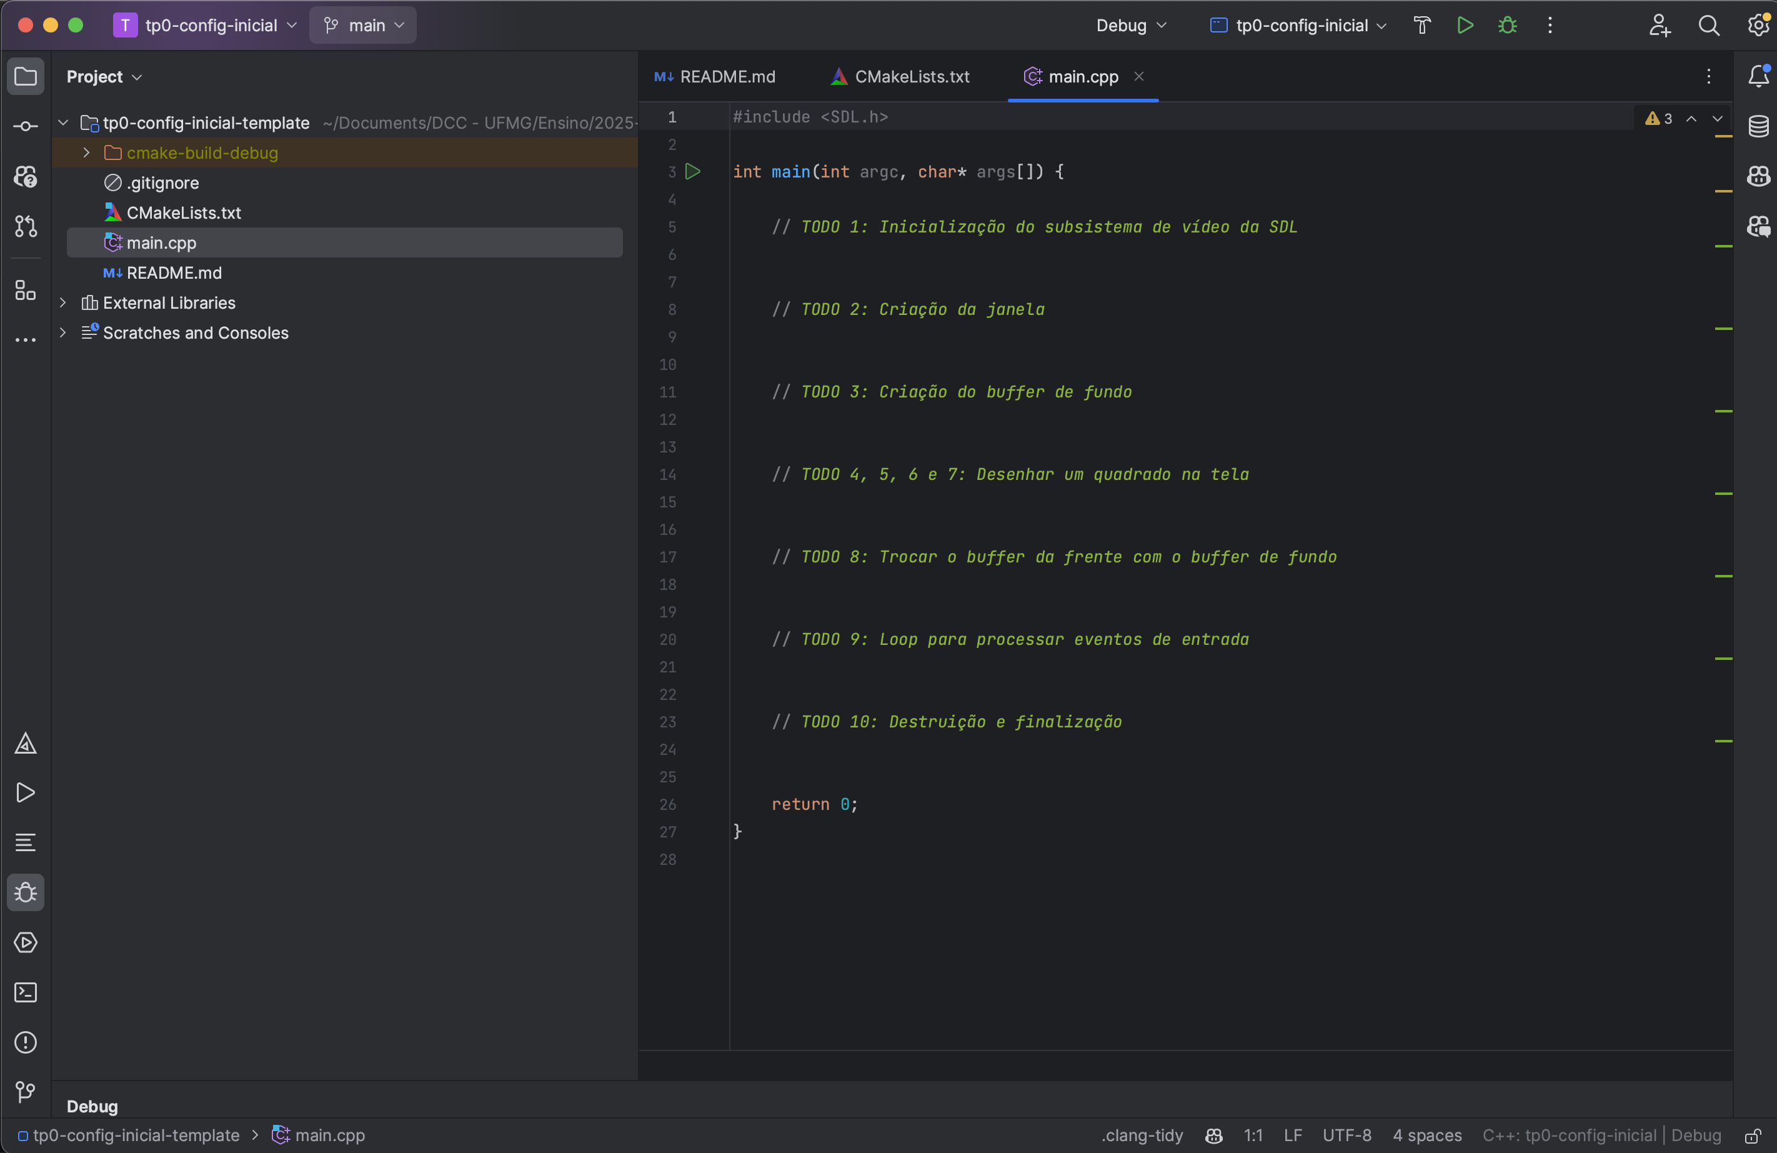Click UTF-8 encoding in status bar
This screenshot has width=1777, height=1153.
click(x=1346, y=1136)
